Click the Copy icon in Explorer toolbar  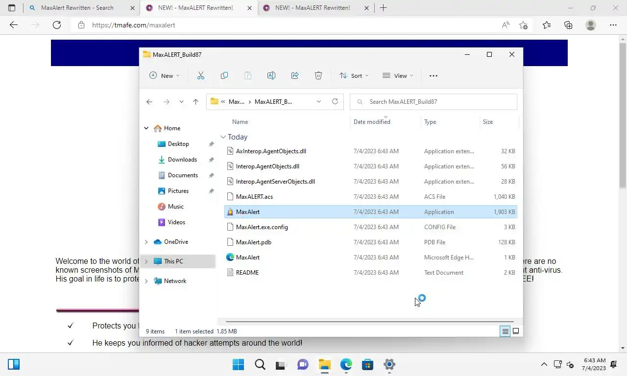click(224, 75)
